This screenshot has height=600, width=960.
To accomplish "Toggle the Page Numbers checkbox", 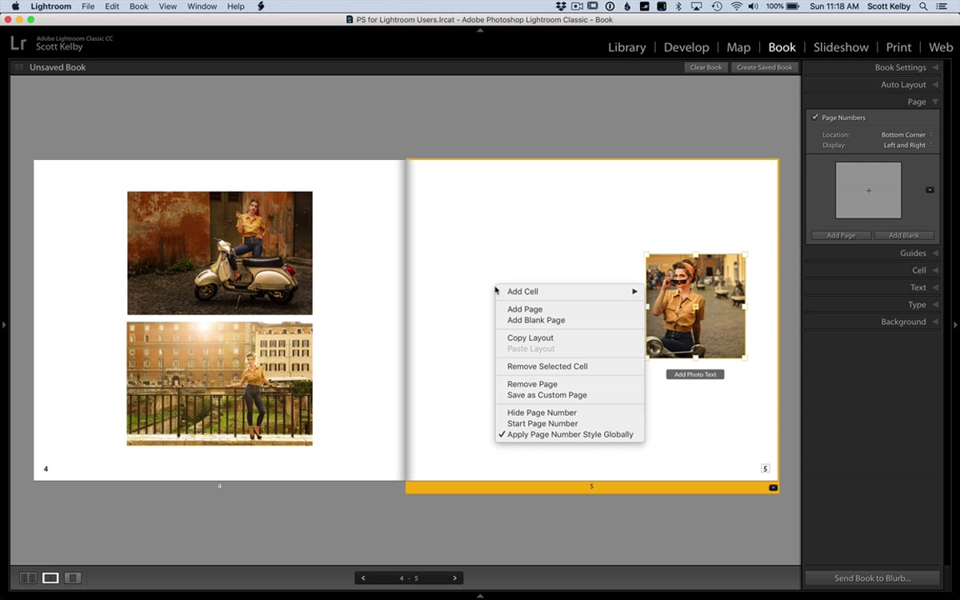I will (x=815, y=118).
